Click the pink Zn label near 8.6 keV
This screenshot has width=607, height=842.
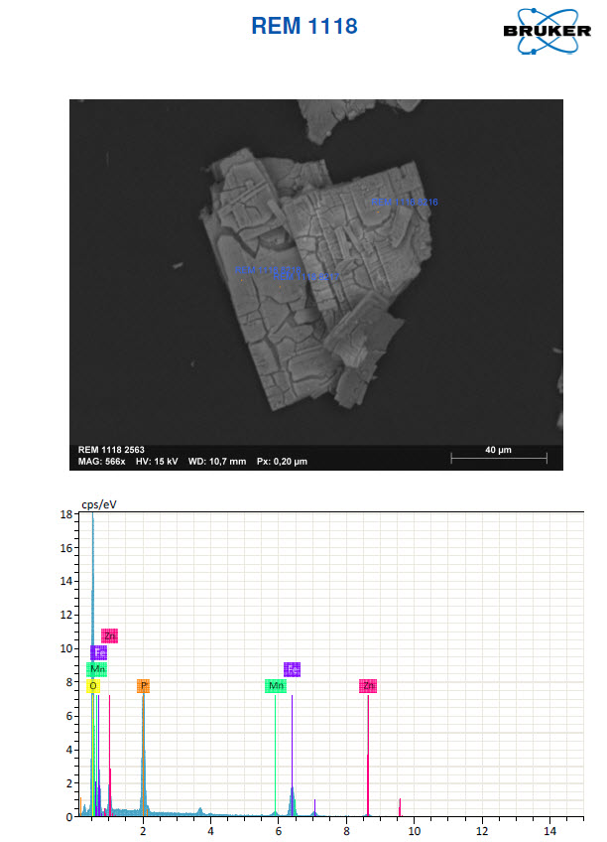tap(368, 686)
